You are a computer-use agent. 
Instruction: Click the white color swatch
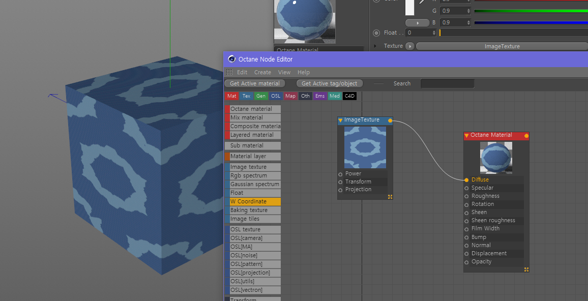(x=409, y=8)
